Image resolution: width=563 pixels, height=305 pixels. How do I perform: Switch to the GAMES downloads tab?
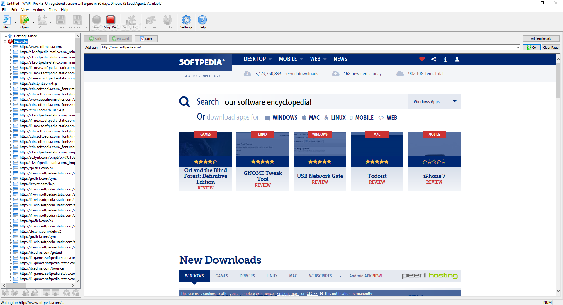(222, 276)
